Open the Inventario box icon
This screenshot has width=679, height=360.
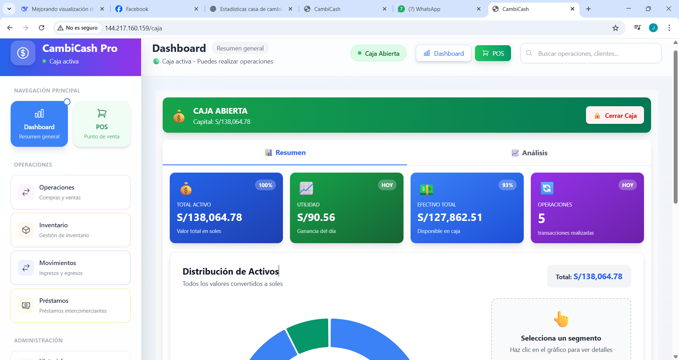(26, 230)
